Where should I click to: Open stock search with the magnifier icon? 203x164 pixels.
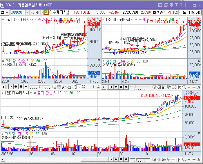pyautogui.click(x=32, y=13)
